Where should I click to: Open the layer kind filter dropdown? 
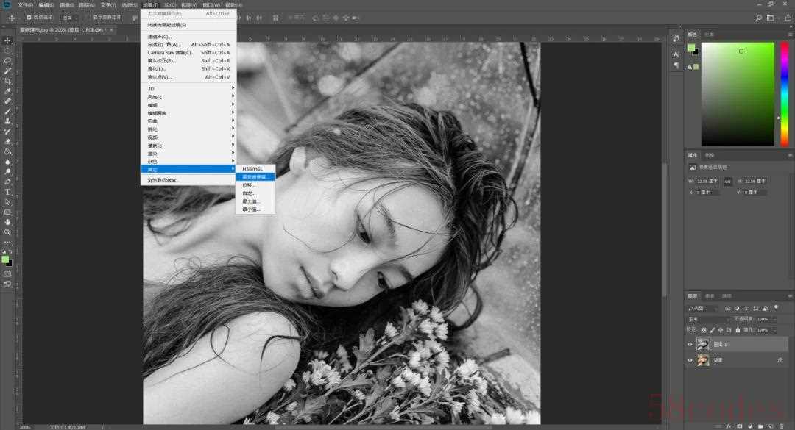[x=703, y=308]
